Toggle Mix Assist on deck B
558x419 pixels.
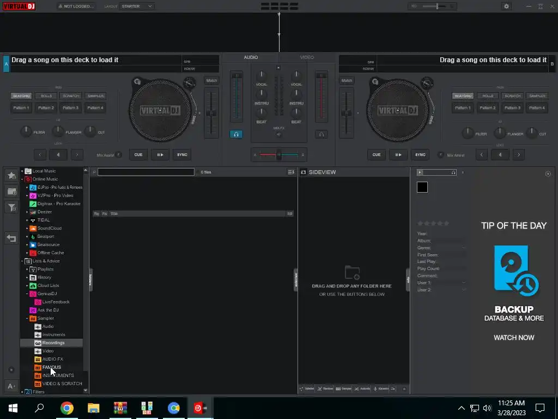coord(440,154)
